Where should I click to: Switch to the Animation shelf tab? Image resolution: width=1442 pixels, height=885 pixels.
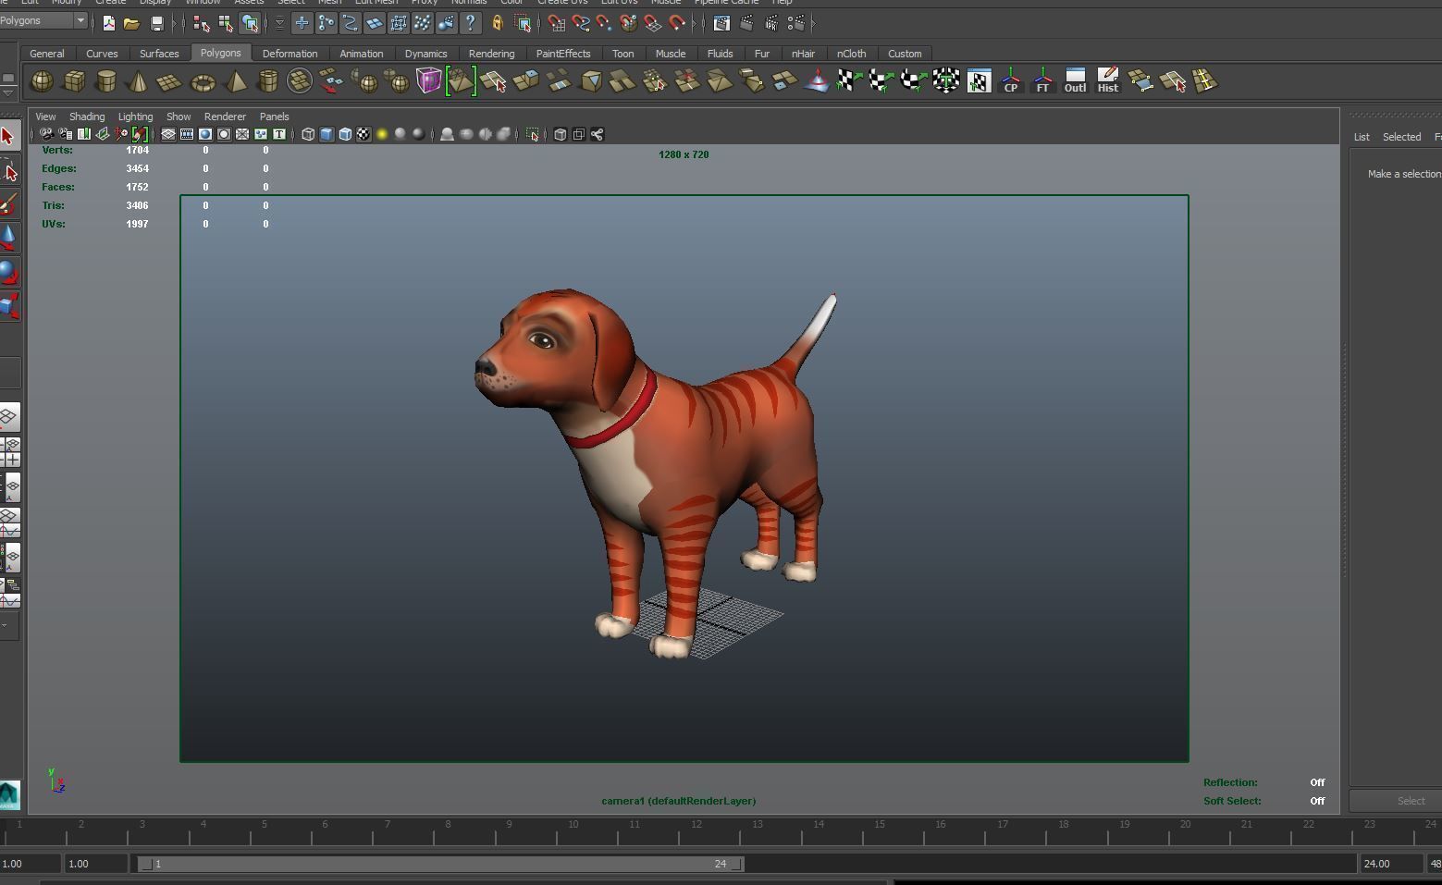[361, 54]
